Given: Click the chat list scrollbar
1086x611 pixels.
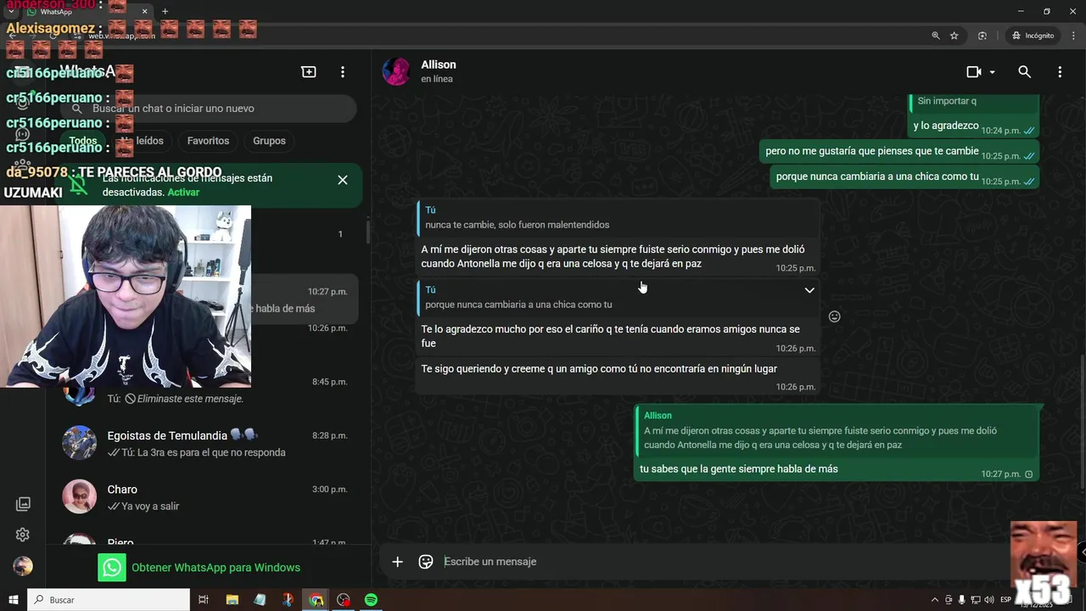Looking at the screenshot, I should click(367, 231).
